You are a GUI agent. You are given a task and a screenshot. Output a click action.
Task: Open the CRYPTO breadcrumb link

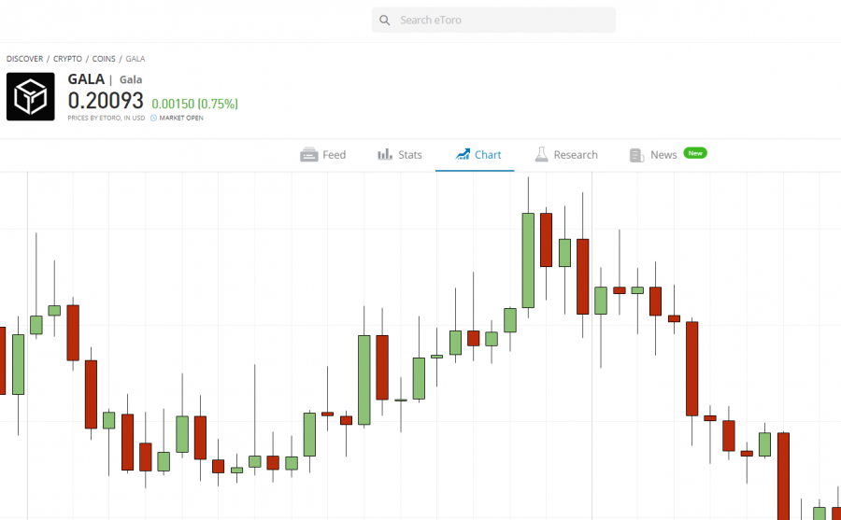[67, 59]
